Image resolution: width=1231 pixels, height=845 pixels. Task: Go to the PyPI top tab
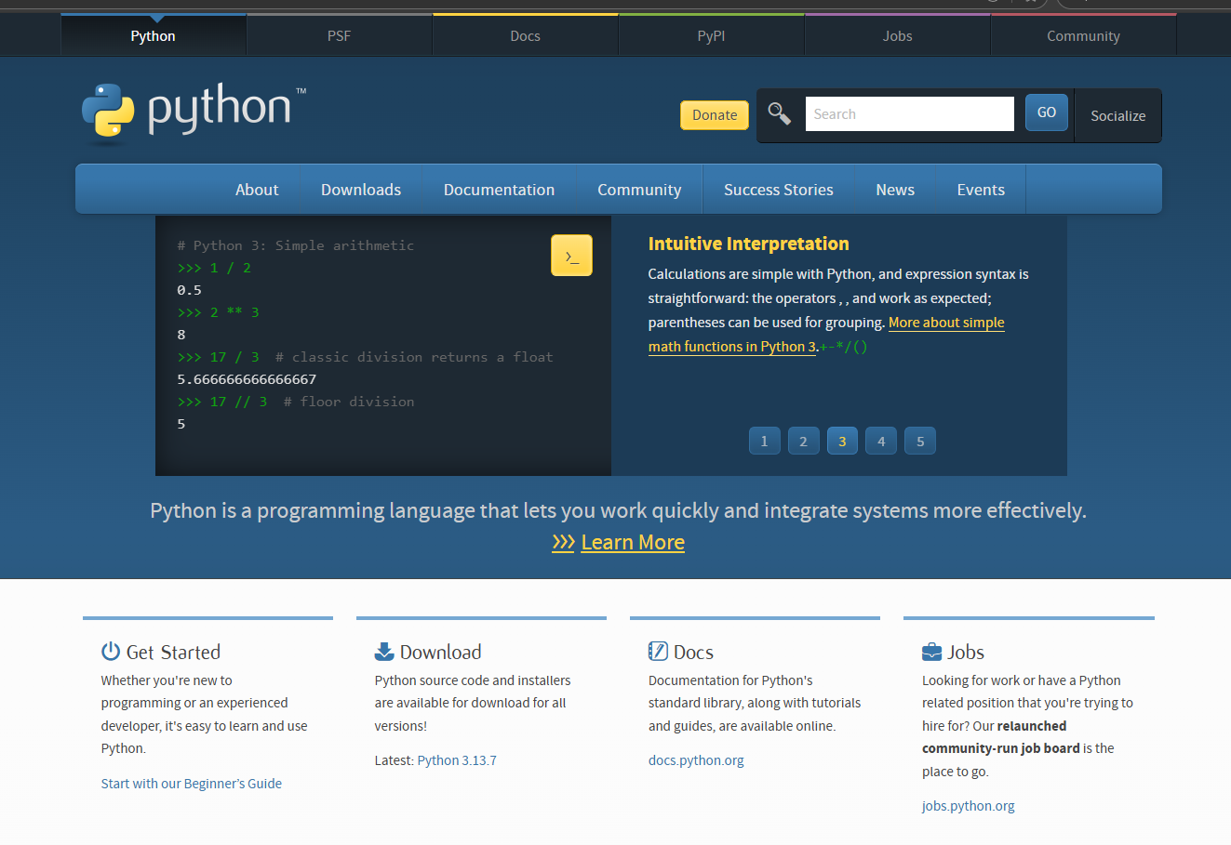click(x=712, y=36)
